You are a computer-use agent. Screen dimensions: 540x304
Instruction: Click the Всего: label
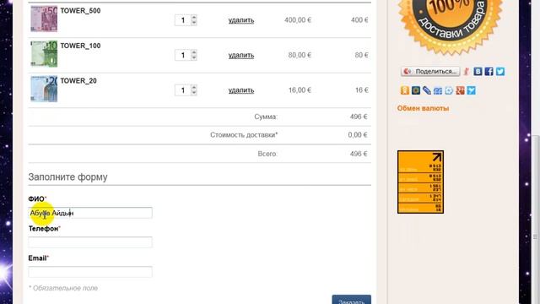267,154
